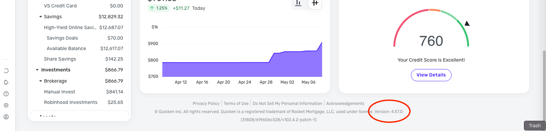Click the credit score gauge pointer
The width and height of the screenshot is (546, 131).
pos(467,23)
